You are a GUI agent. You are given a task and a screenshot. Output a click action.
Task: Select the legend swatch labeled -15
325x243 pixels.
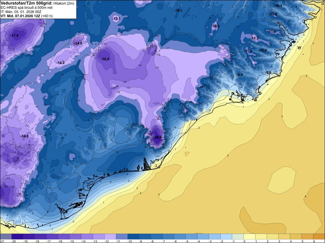[x=75, y=237]
